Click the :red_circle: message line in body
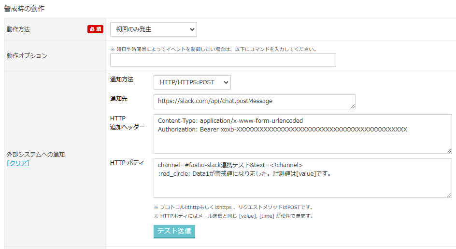The width and height of the screenshot is (456, 249). pos(244,174)
